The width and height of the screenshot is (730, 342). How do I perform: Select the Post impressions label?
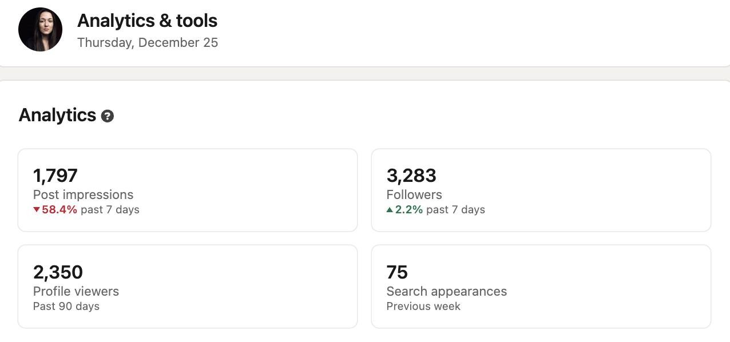(x=83, y=194)
